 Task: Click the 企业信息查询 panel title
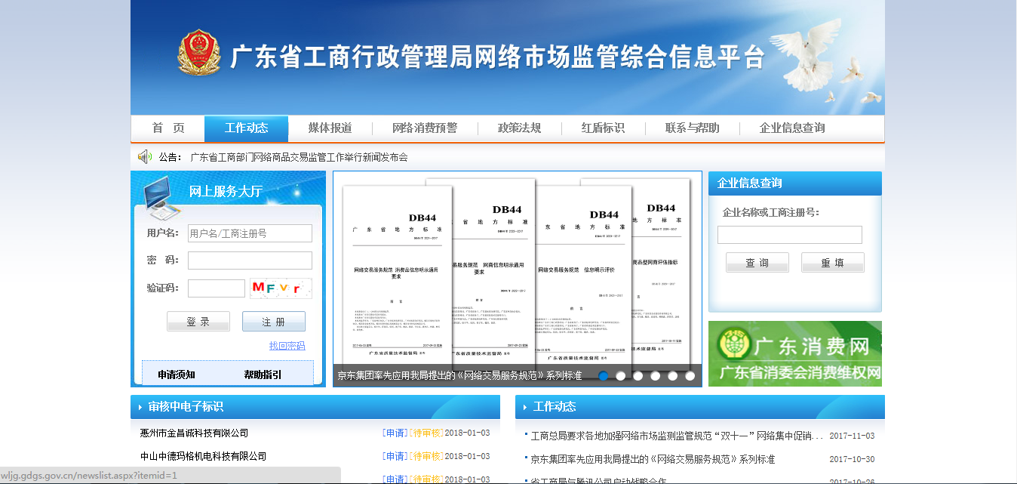coord(749,183)
